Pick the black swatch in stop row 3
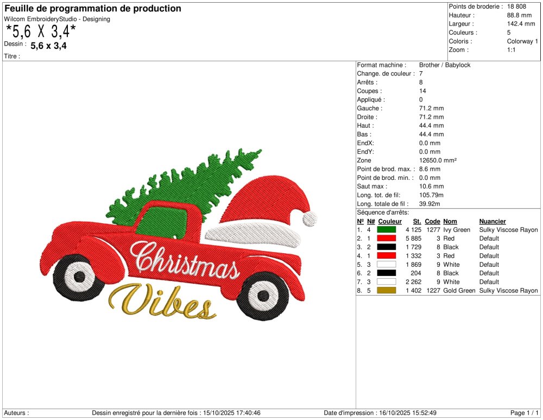Image resolution: width=543 pixels, height=420 pixels. tap(387, 247)
